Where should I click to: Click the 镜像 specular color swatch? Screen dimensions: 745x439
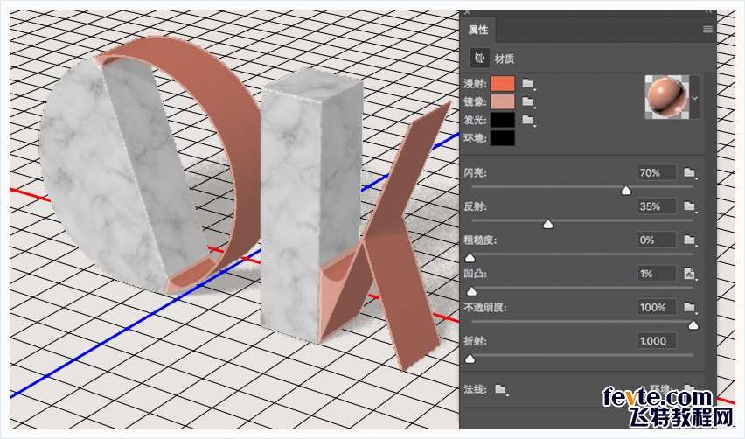[502, 101]
